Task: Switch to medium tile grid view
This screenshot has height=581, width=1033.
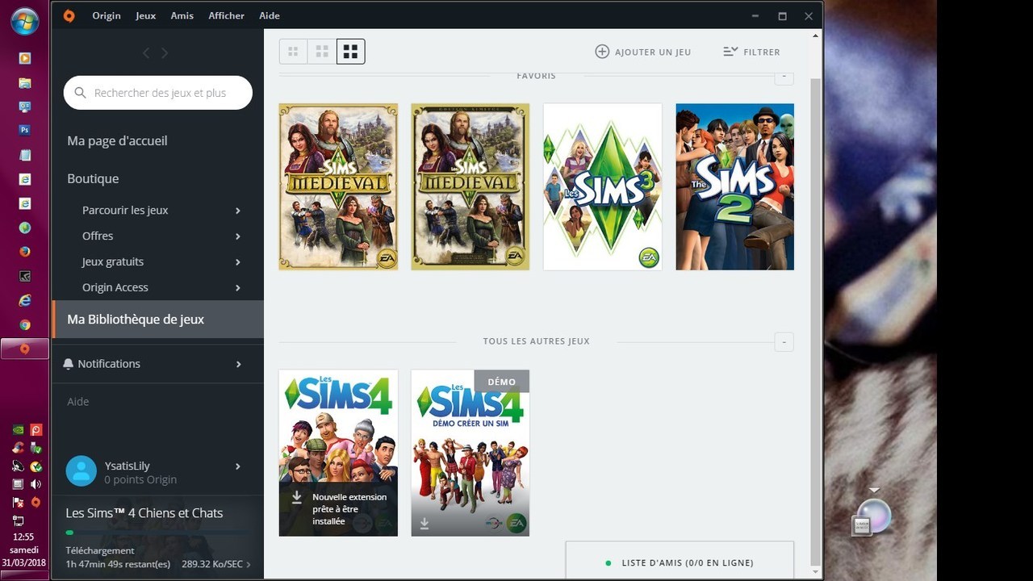Action: [x=322, y=52]
